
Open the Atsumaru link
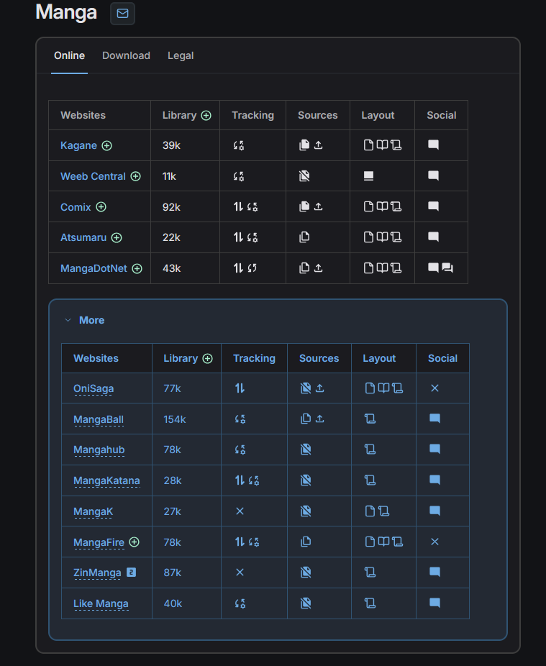pos(83,237)
